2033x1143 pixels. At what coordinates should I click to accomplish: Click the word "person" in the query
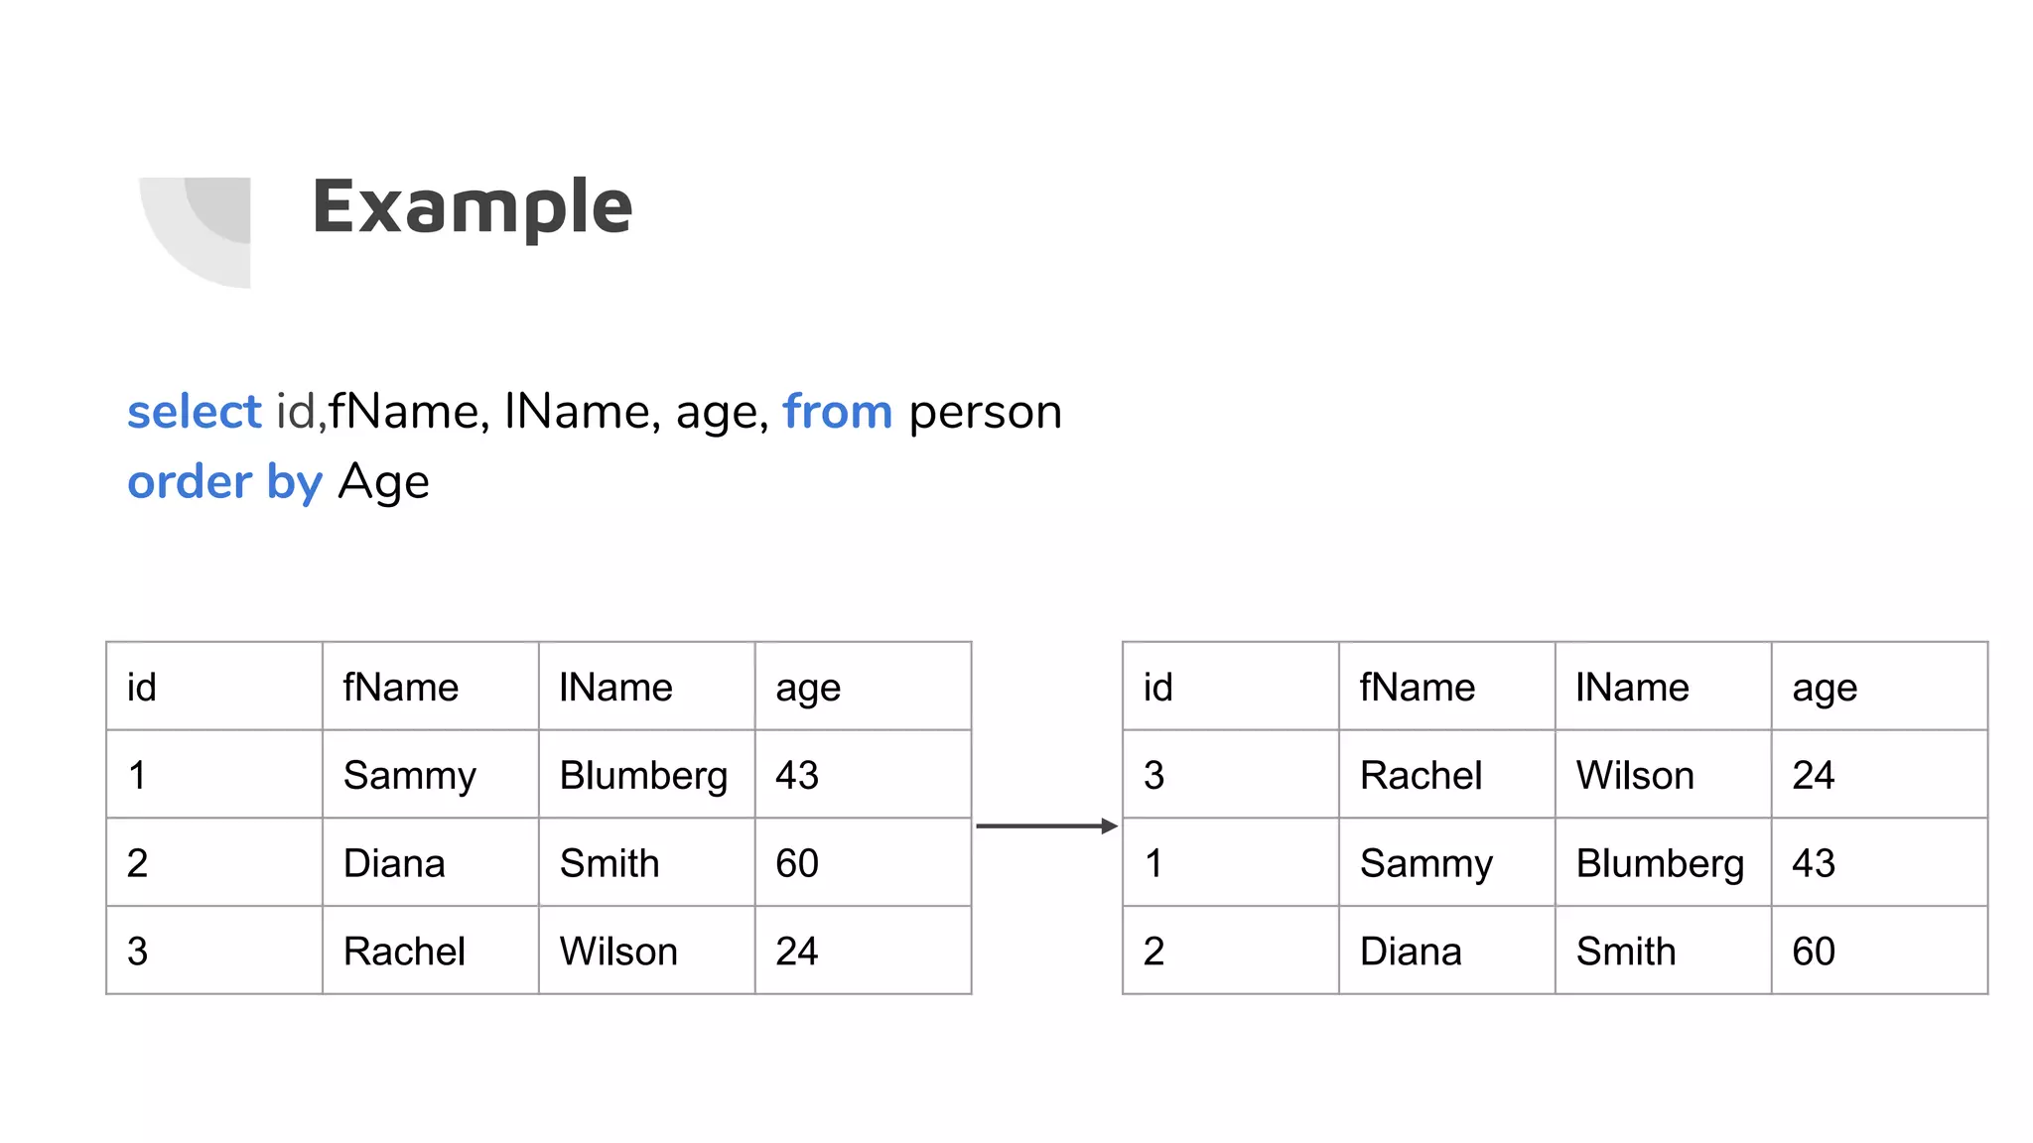click(x=985, y=411)
